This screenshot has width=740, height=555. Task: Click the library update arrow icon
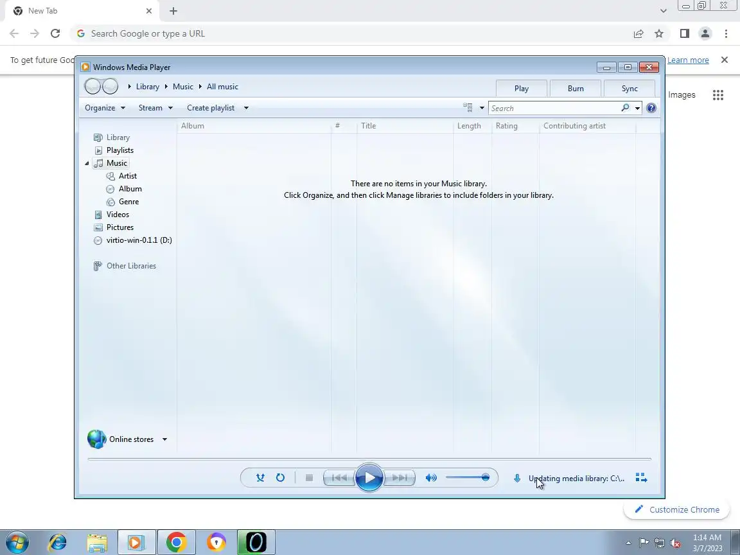(517, 478)
